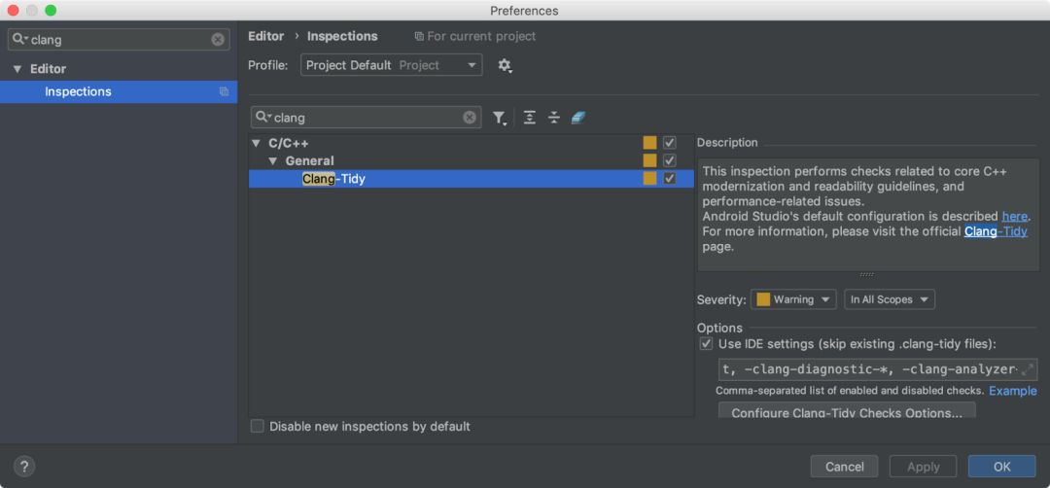Enable Disable new inspections by default

click(258, 426)
